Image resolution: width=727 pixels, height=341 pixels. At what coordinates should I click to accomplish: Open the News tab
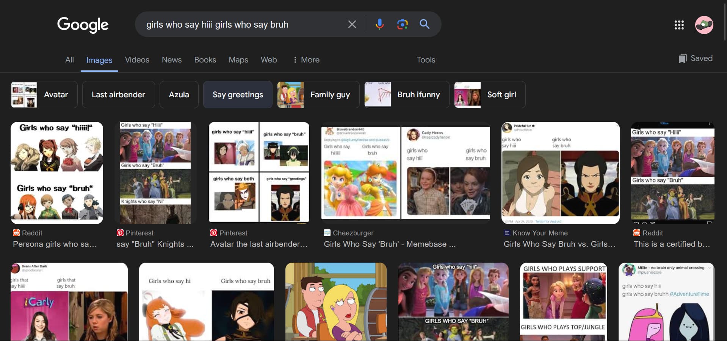click(x=172, y=60)
